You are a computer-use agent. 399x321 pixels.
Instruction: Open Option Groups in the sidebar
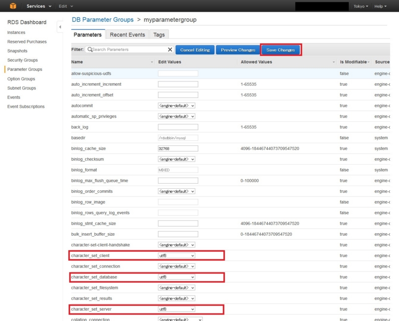pos(21,79)
